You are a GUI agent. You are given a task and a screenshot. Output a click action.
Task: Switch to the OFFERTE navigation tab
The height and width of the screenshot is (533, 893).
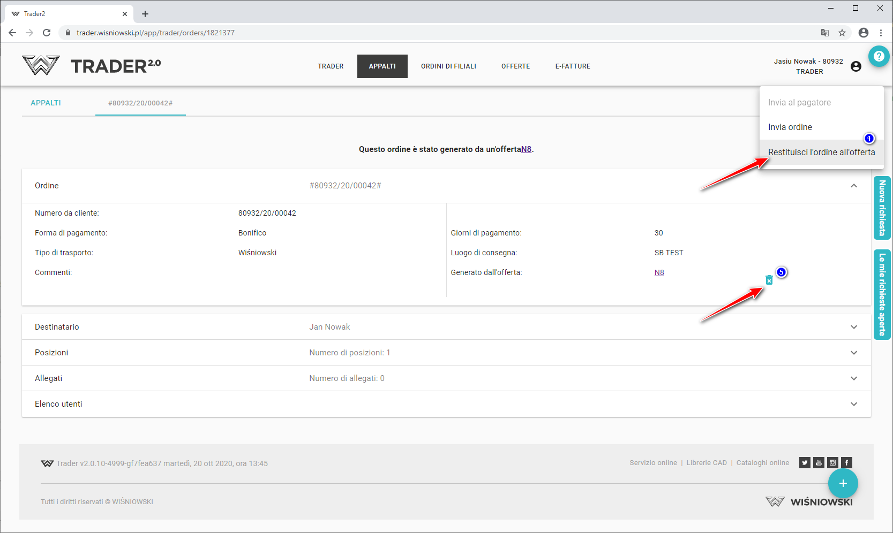pos(515,66)
